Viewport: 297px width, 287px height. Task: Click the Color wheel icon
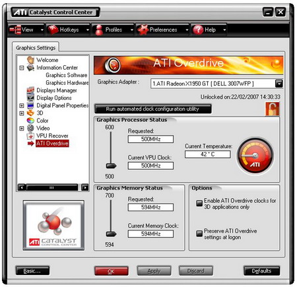pyautogui.click(x=30, y=120)
